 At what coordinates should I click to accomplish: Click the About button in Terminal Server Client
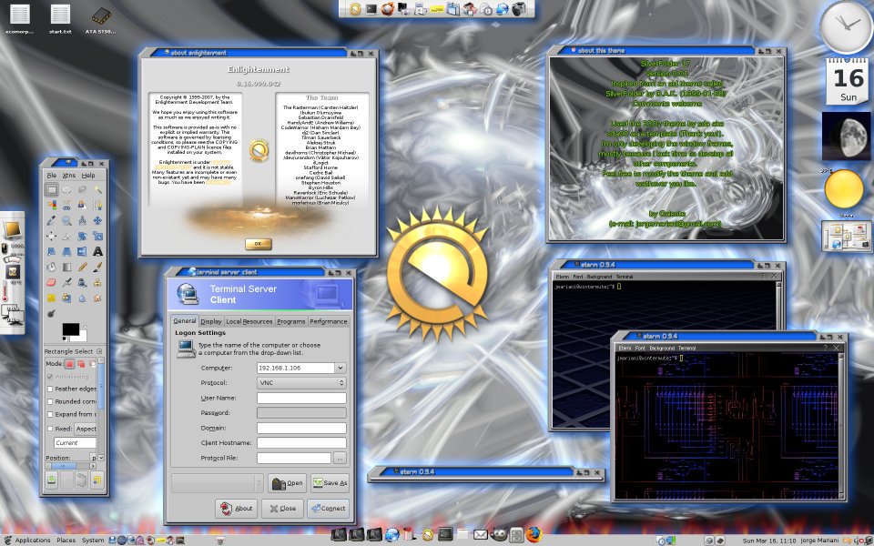(237, 508)
